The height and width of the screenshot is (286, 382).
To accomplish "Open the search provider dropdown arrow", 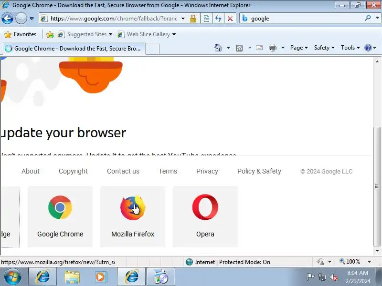I will click(377, 18).
